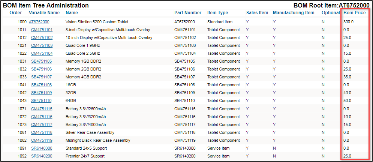This screenshot has width=373, height=162.
Task: Click the CM4751101 variable name link
Action: point(42,30)
